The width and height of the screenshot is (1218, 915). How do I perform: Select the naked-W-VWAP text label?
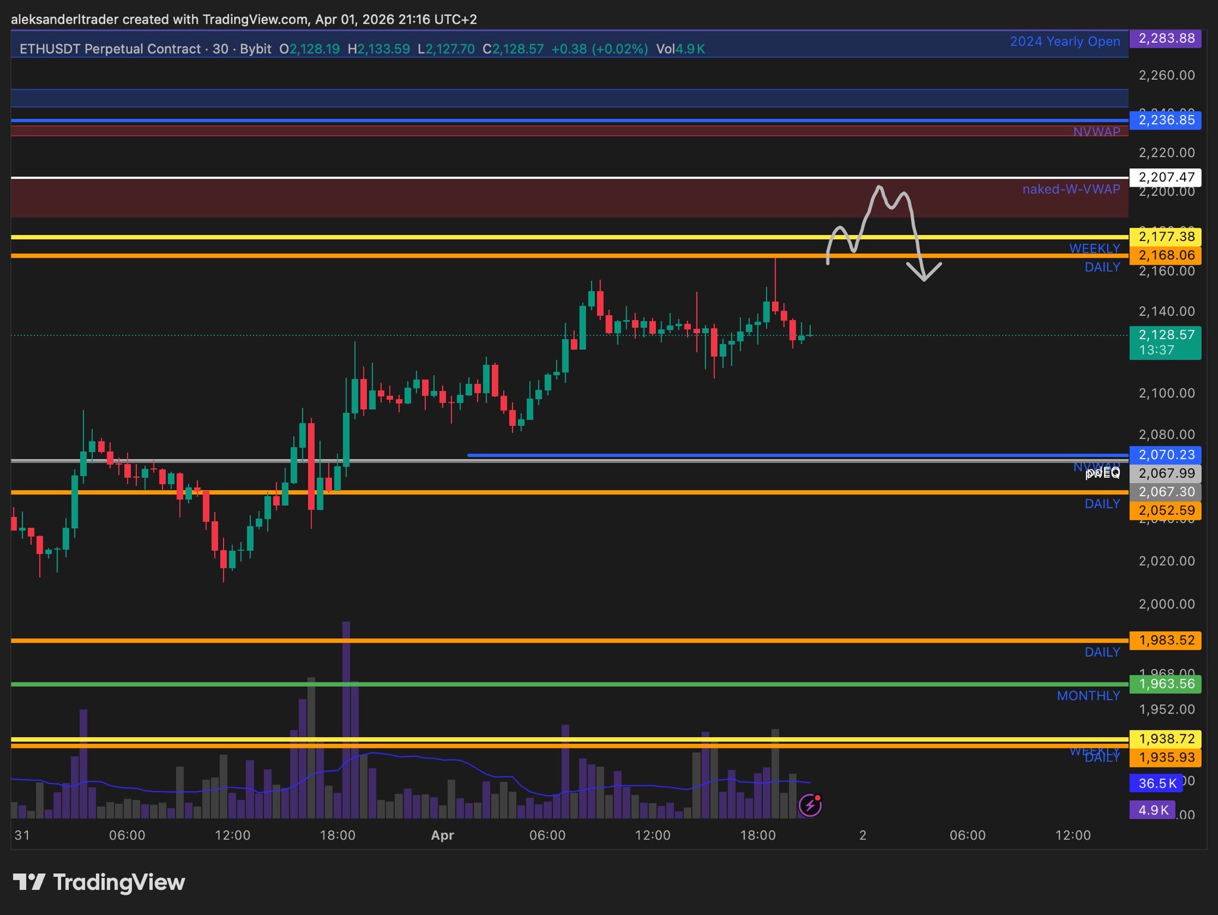[x=1071, y=189]
